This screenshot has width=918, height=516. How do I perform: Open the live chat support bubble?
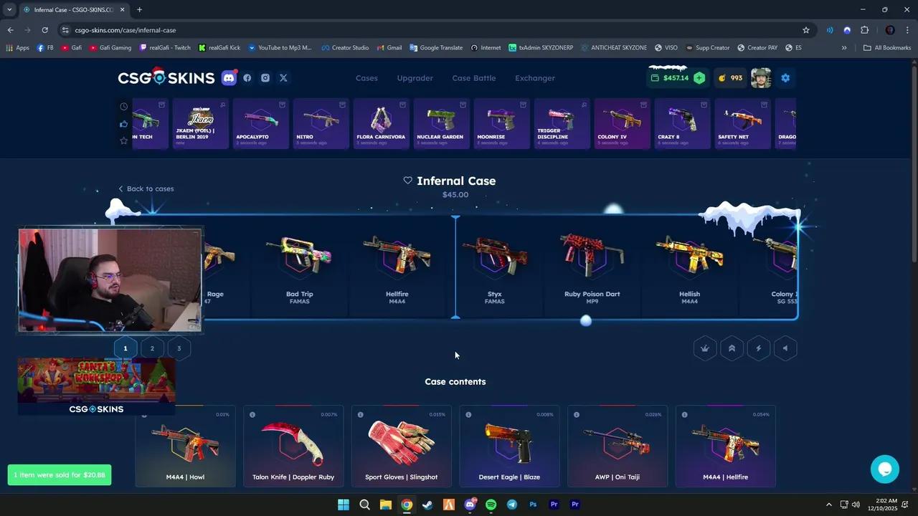point(884,469)
